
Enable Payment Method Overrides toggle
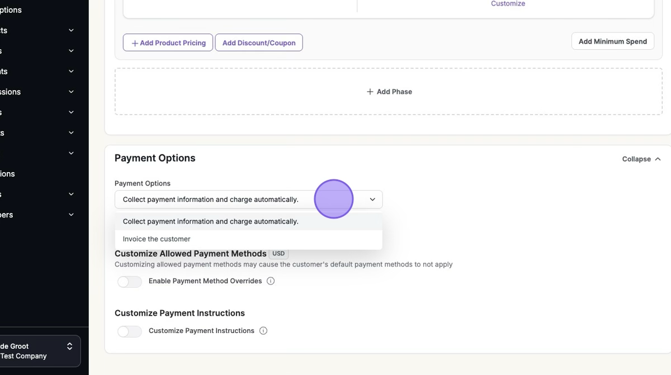point(130,282)
